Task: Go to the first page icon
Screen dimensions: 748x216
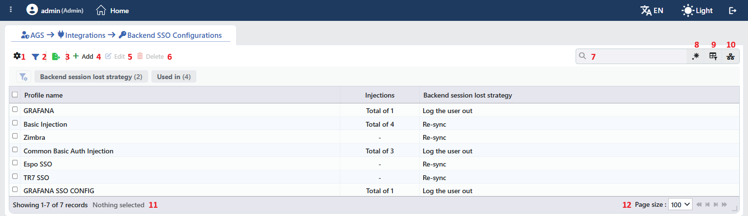Action: click(699, 205)
